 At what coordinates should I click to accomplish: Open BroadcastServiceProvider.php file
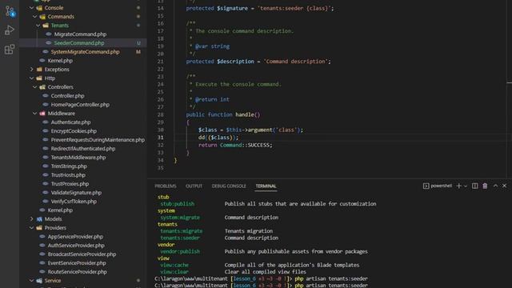click(82, 254)
